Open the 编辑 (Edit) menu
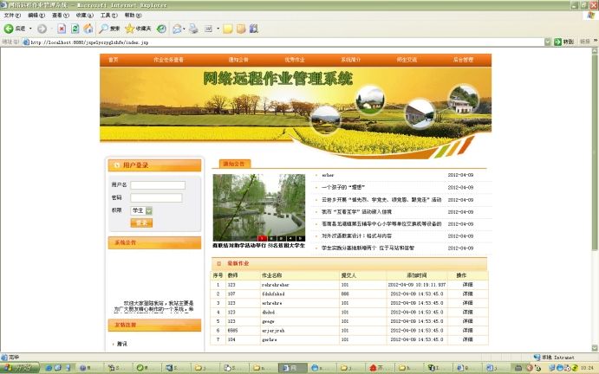Screen dimensions: 599x374 (36, 16)
